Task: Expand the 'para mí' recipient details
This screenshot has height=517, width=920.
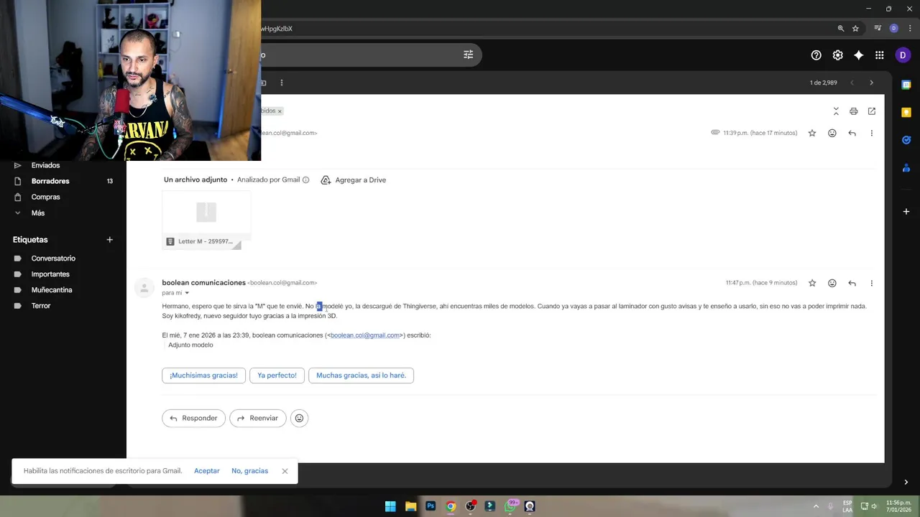Action: point(187,293)
